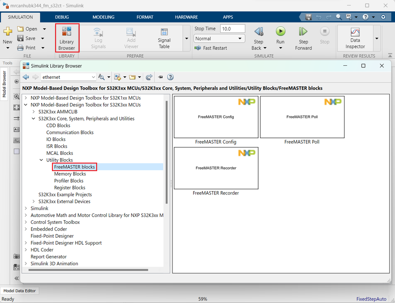Click the Stop simulation icon

[325, 31]
